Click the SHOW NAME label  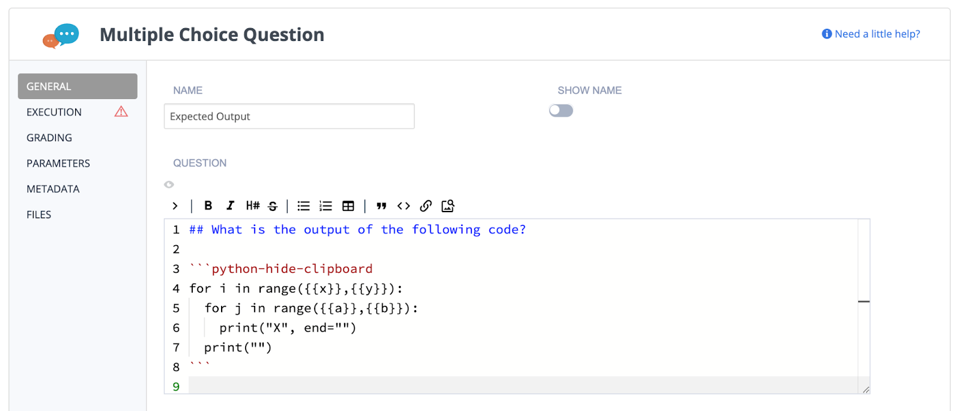click(590, 90)
